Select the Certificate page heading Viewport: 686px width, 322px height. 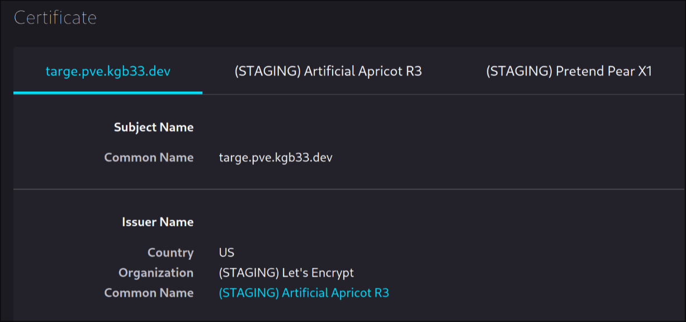tap(55, 17)
